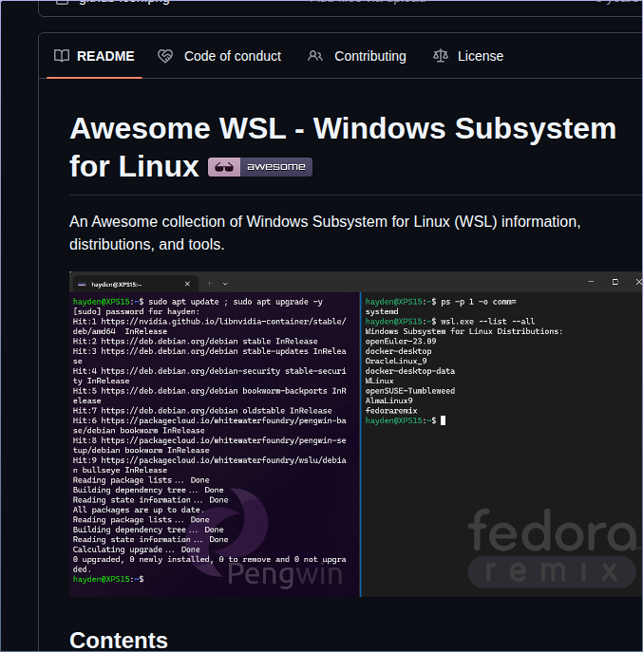
Task: Open the terminal screenshot image
Action: [x=356, y=434]
